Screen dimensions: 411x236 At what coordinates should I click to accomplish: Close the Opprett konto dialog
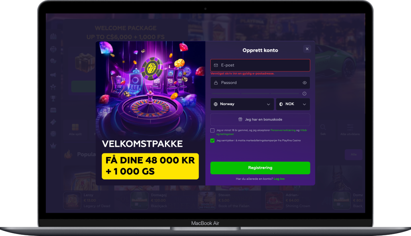coord(307,49)
